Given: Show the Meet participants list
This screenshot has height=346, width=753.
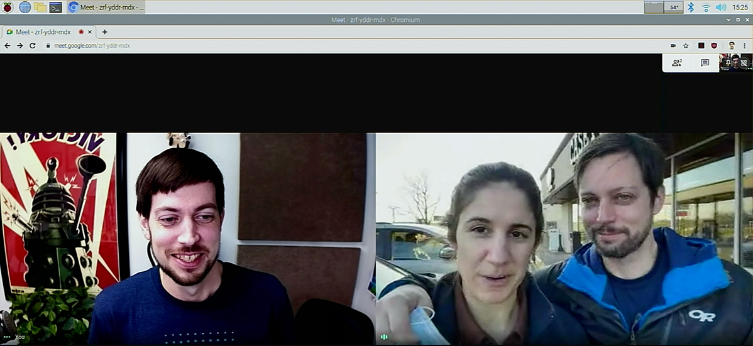Looking at the screenshot, I should pos(677,63).
